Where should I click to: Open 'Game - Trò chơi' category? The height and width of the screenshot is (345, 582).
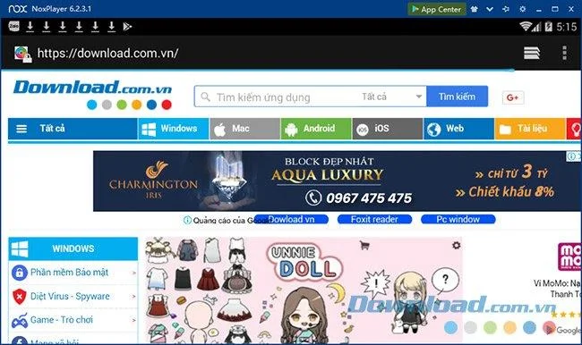pos(62,319)
